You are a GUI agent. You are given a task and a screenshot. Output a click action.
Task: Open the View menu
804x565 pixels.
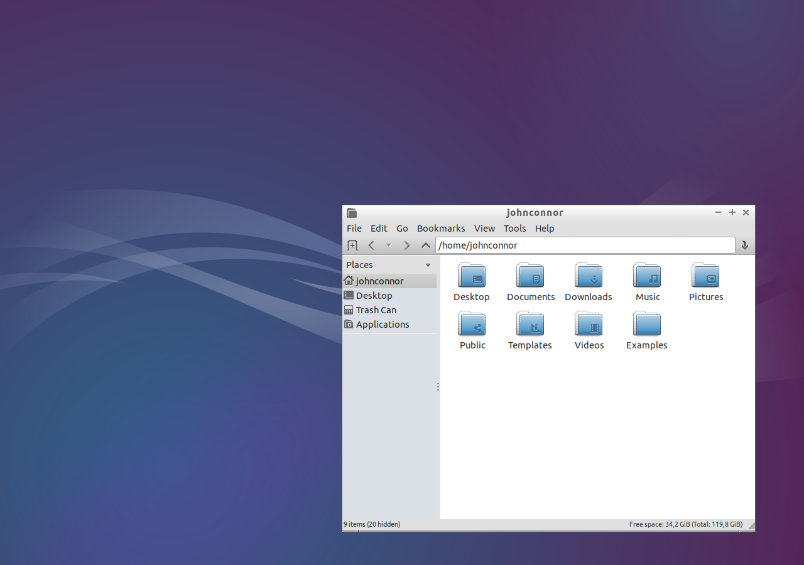[484, 229]
